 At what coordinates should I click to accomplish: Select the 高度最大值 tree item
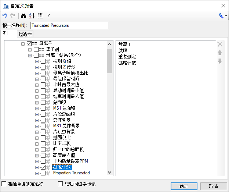click(x=64, y=155)
